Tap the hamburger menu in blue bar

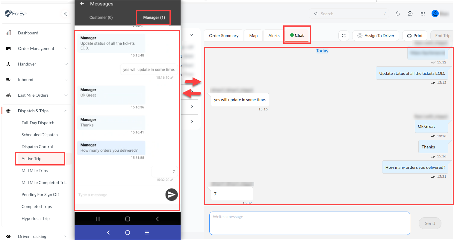147,233
